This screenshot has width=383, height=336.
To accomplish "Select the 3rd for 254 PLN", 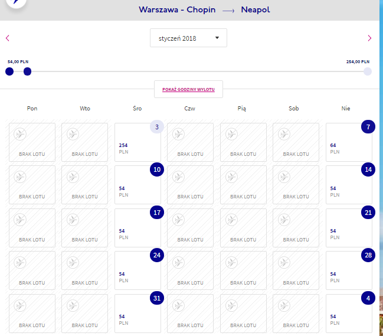I will click(x=138, y=142).
